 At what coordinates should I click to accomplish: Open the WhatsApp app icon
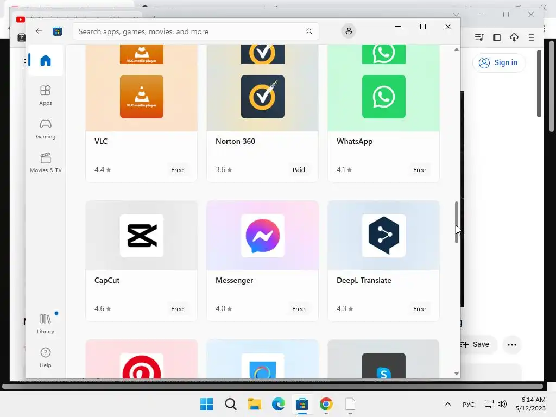coord(384,97)
